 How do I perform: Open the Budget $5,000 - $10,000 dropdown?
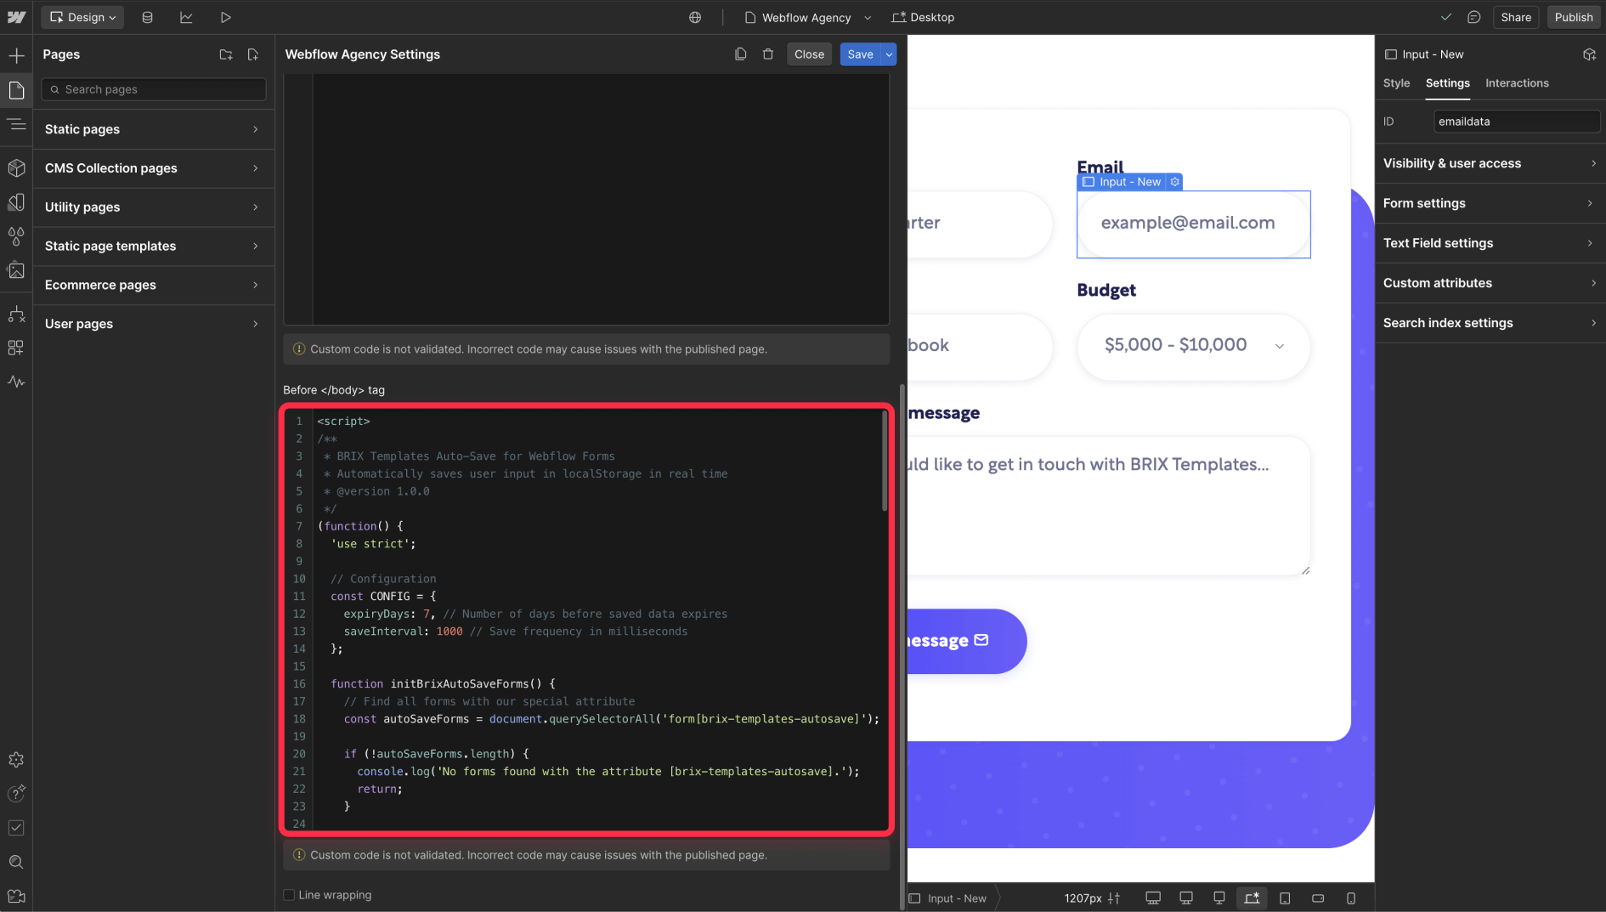tap(1193, 345)
